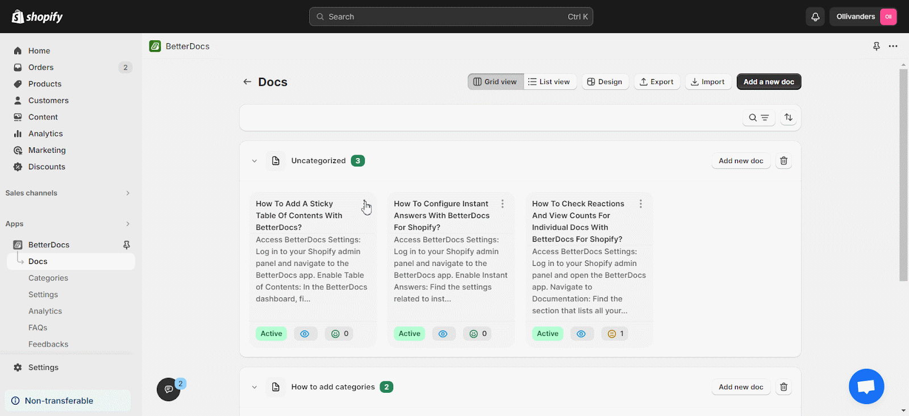The image size is (909, 416).
Task: Select Docs under BetterDocs
Action: click(x=70, y=261)
